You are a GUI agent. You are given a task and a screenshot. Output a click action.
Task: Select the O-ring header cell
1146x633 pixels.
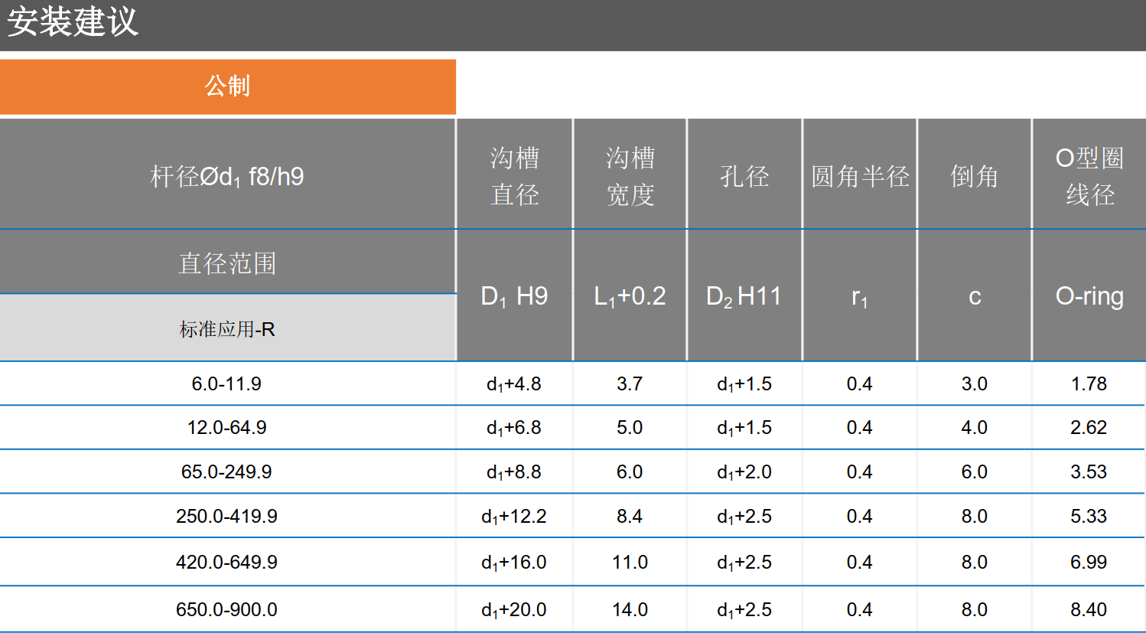pos(1089,296)
